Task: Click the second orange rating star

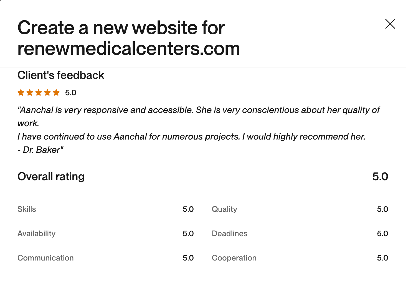Action: (x=30, y=92)
